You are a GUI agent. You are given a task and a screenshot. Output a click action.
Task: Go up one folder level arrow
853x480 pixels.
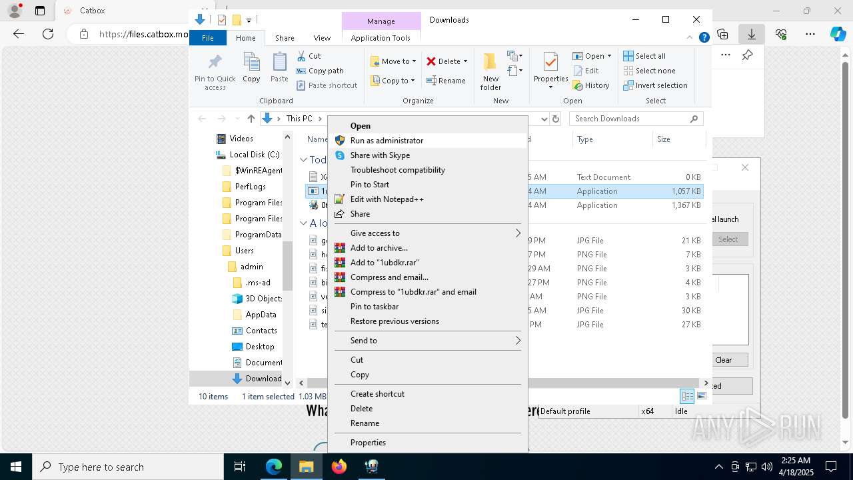[x=251, y=119]
